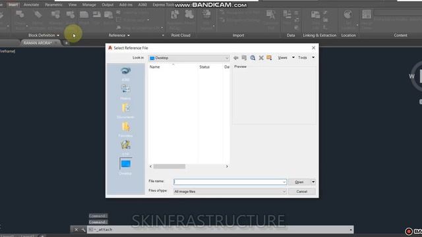Switch to the Annotate ribbon tab
This screenshot has width=422, height=237.
coord(31,5)
